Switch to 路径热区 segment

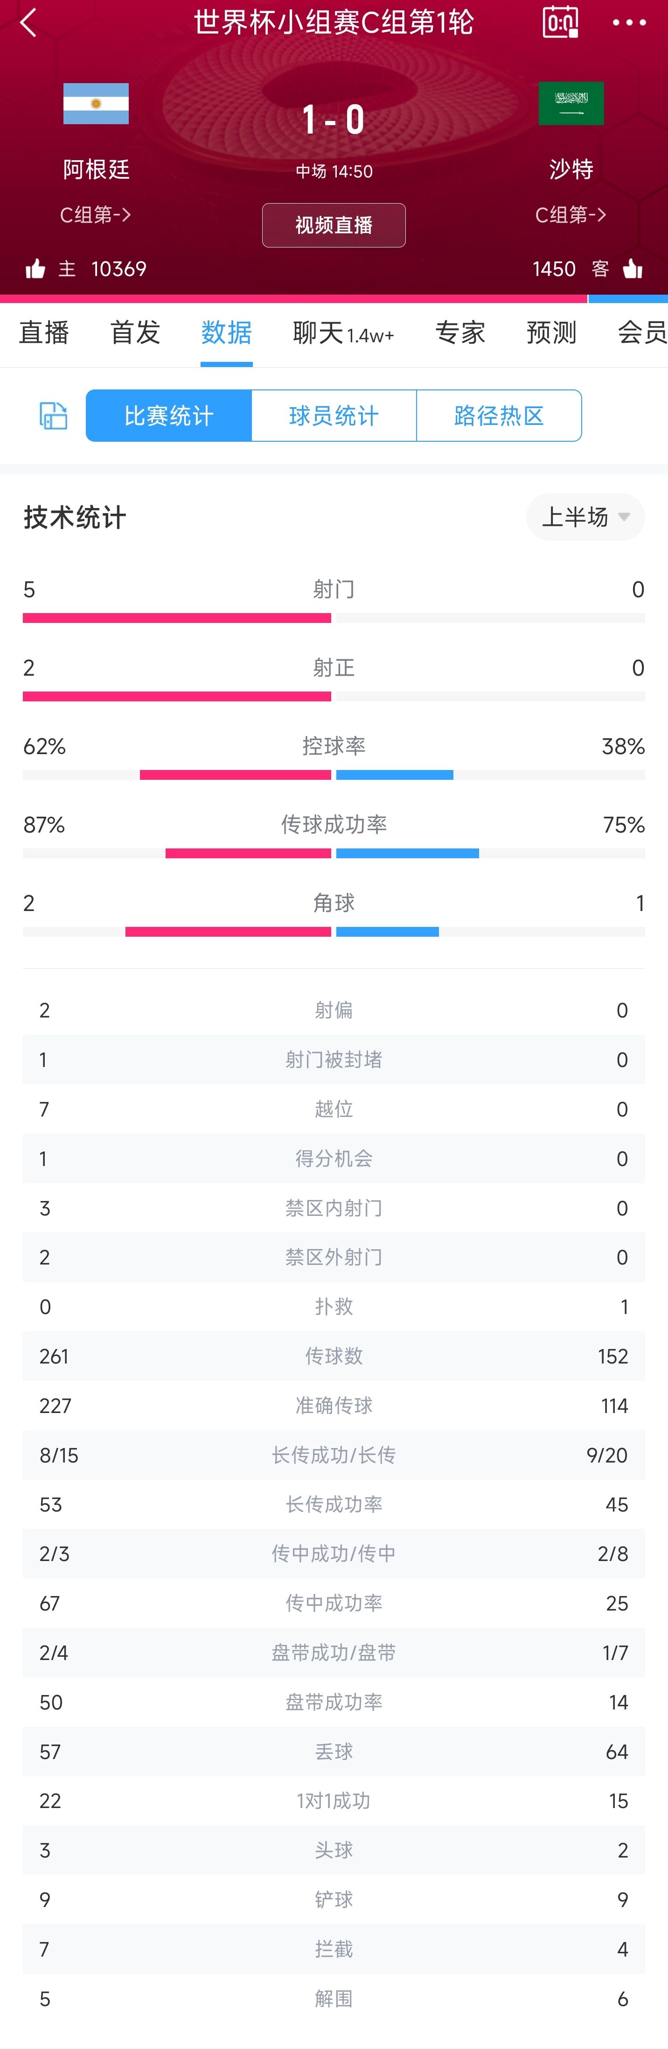(499, 415)
